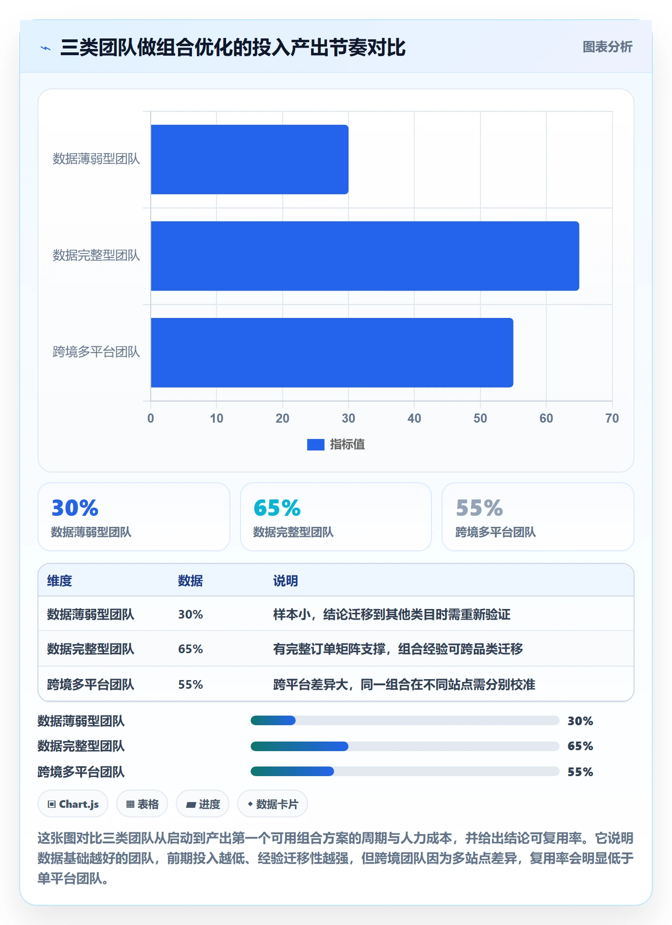The width and height of the screenshot is (672, 925).
Task: Click the 说明 column header
Action: [286, 581]
